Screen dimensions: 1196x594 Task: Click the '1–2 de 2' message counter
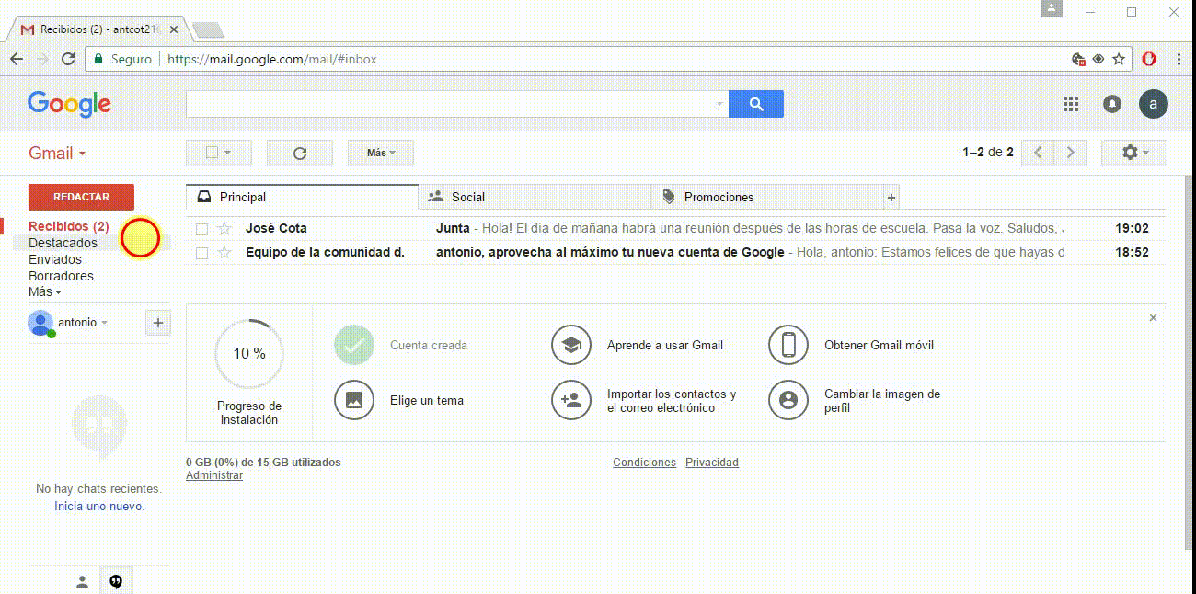point(988,153)
